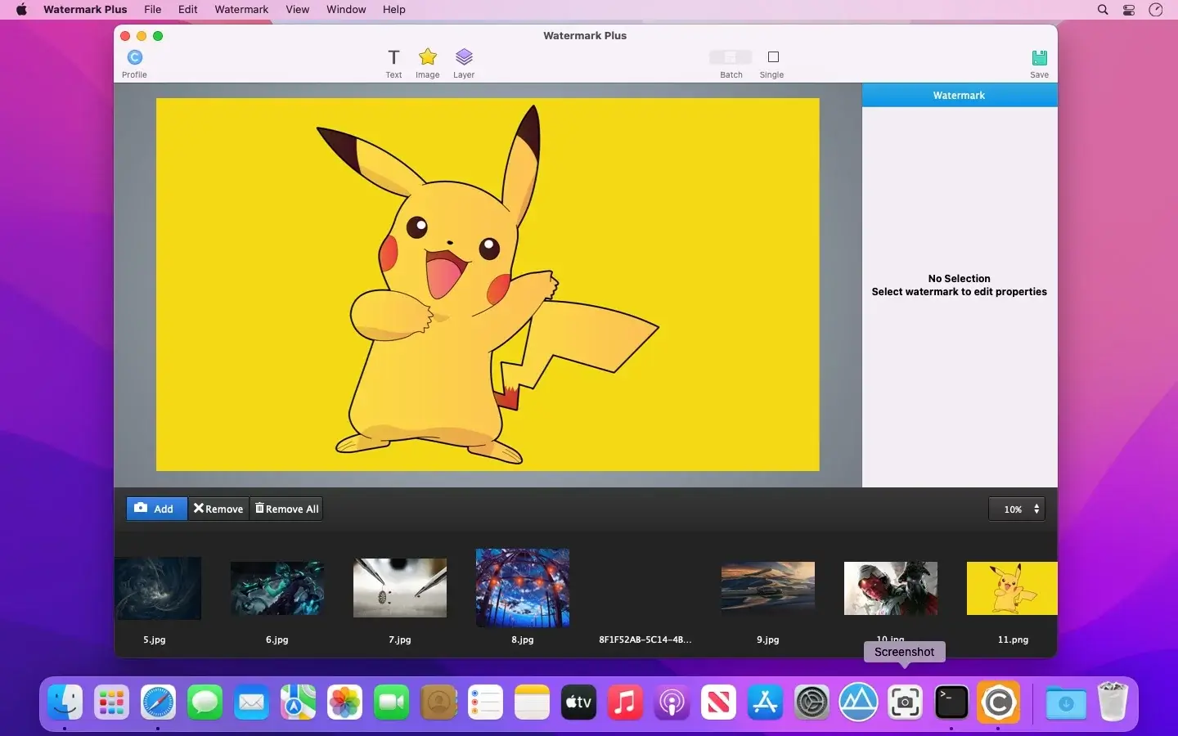Click the Add photos button
The width and height of the screenshot is (1178, 736).
pyautogui.click(x=157, y=509)
